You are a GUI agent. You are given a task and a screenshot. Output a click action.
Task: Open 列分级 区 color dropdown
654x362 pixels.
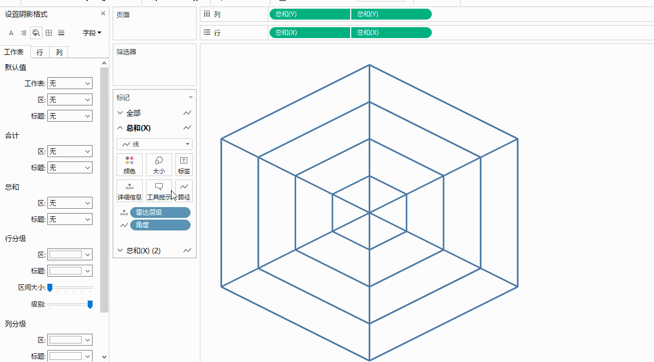(70, 340)
